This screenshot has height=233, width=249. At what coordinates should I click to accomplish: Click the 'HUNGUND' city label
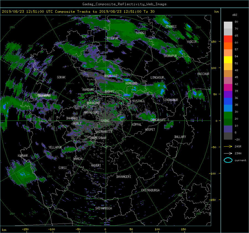pos(131,83)
